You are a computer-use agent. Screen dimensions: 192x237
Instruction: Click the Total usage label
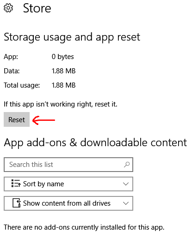click(x=22, y=85)
